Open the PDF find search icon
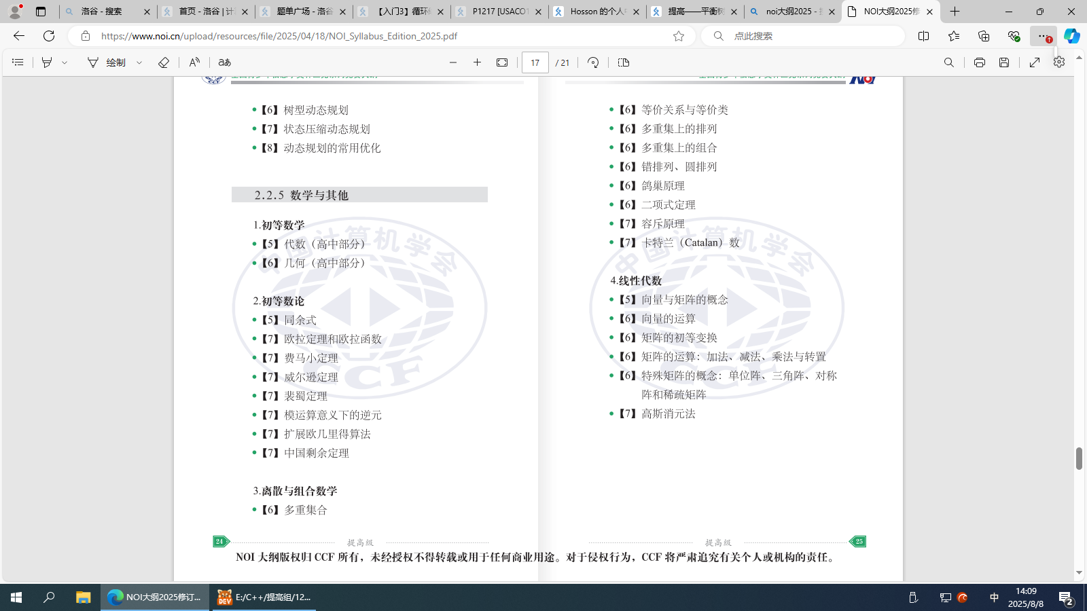 tap(949, 62)
